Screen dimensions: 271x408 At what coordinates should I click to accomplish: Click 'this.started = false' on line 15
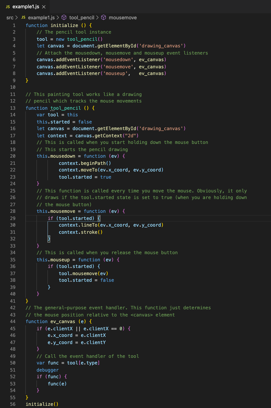[64, 122]
